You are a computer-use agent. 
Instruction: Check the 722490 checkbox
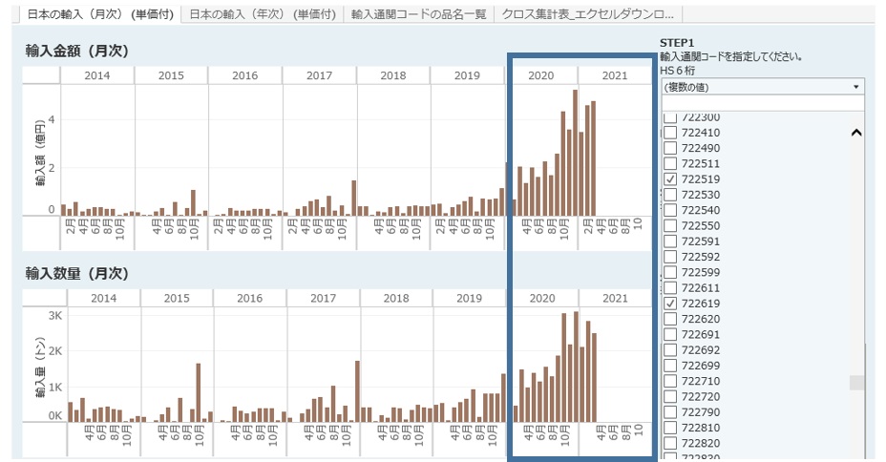click(670, 148)
